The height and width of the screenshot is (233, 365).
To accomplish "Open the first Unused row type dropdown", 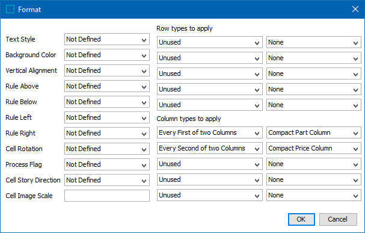I will (210, 42).
